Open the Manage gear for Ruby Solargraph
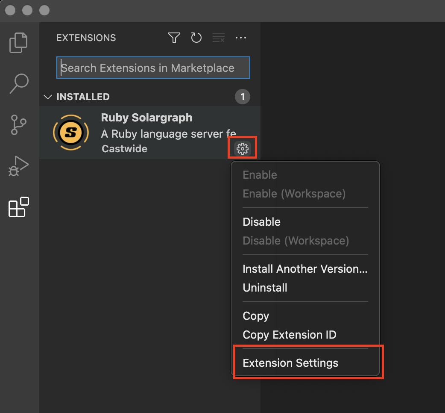 tap(242, 148)
